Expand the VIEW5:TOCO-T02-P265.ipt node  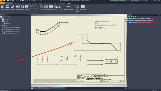(x=3, y=34)
